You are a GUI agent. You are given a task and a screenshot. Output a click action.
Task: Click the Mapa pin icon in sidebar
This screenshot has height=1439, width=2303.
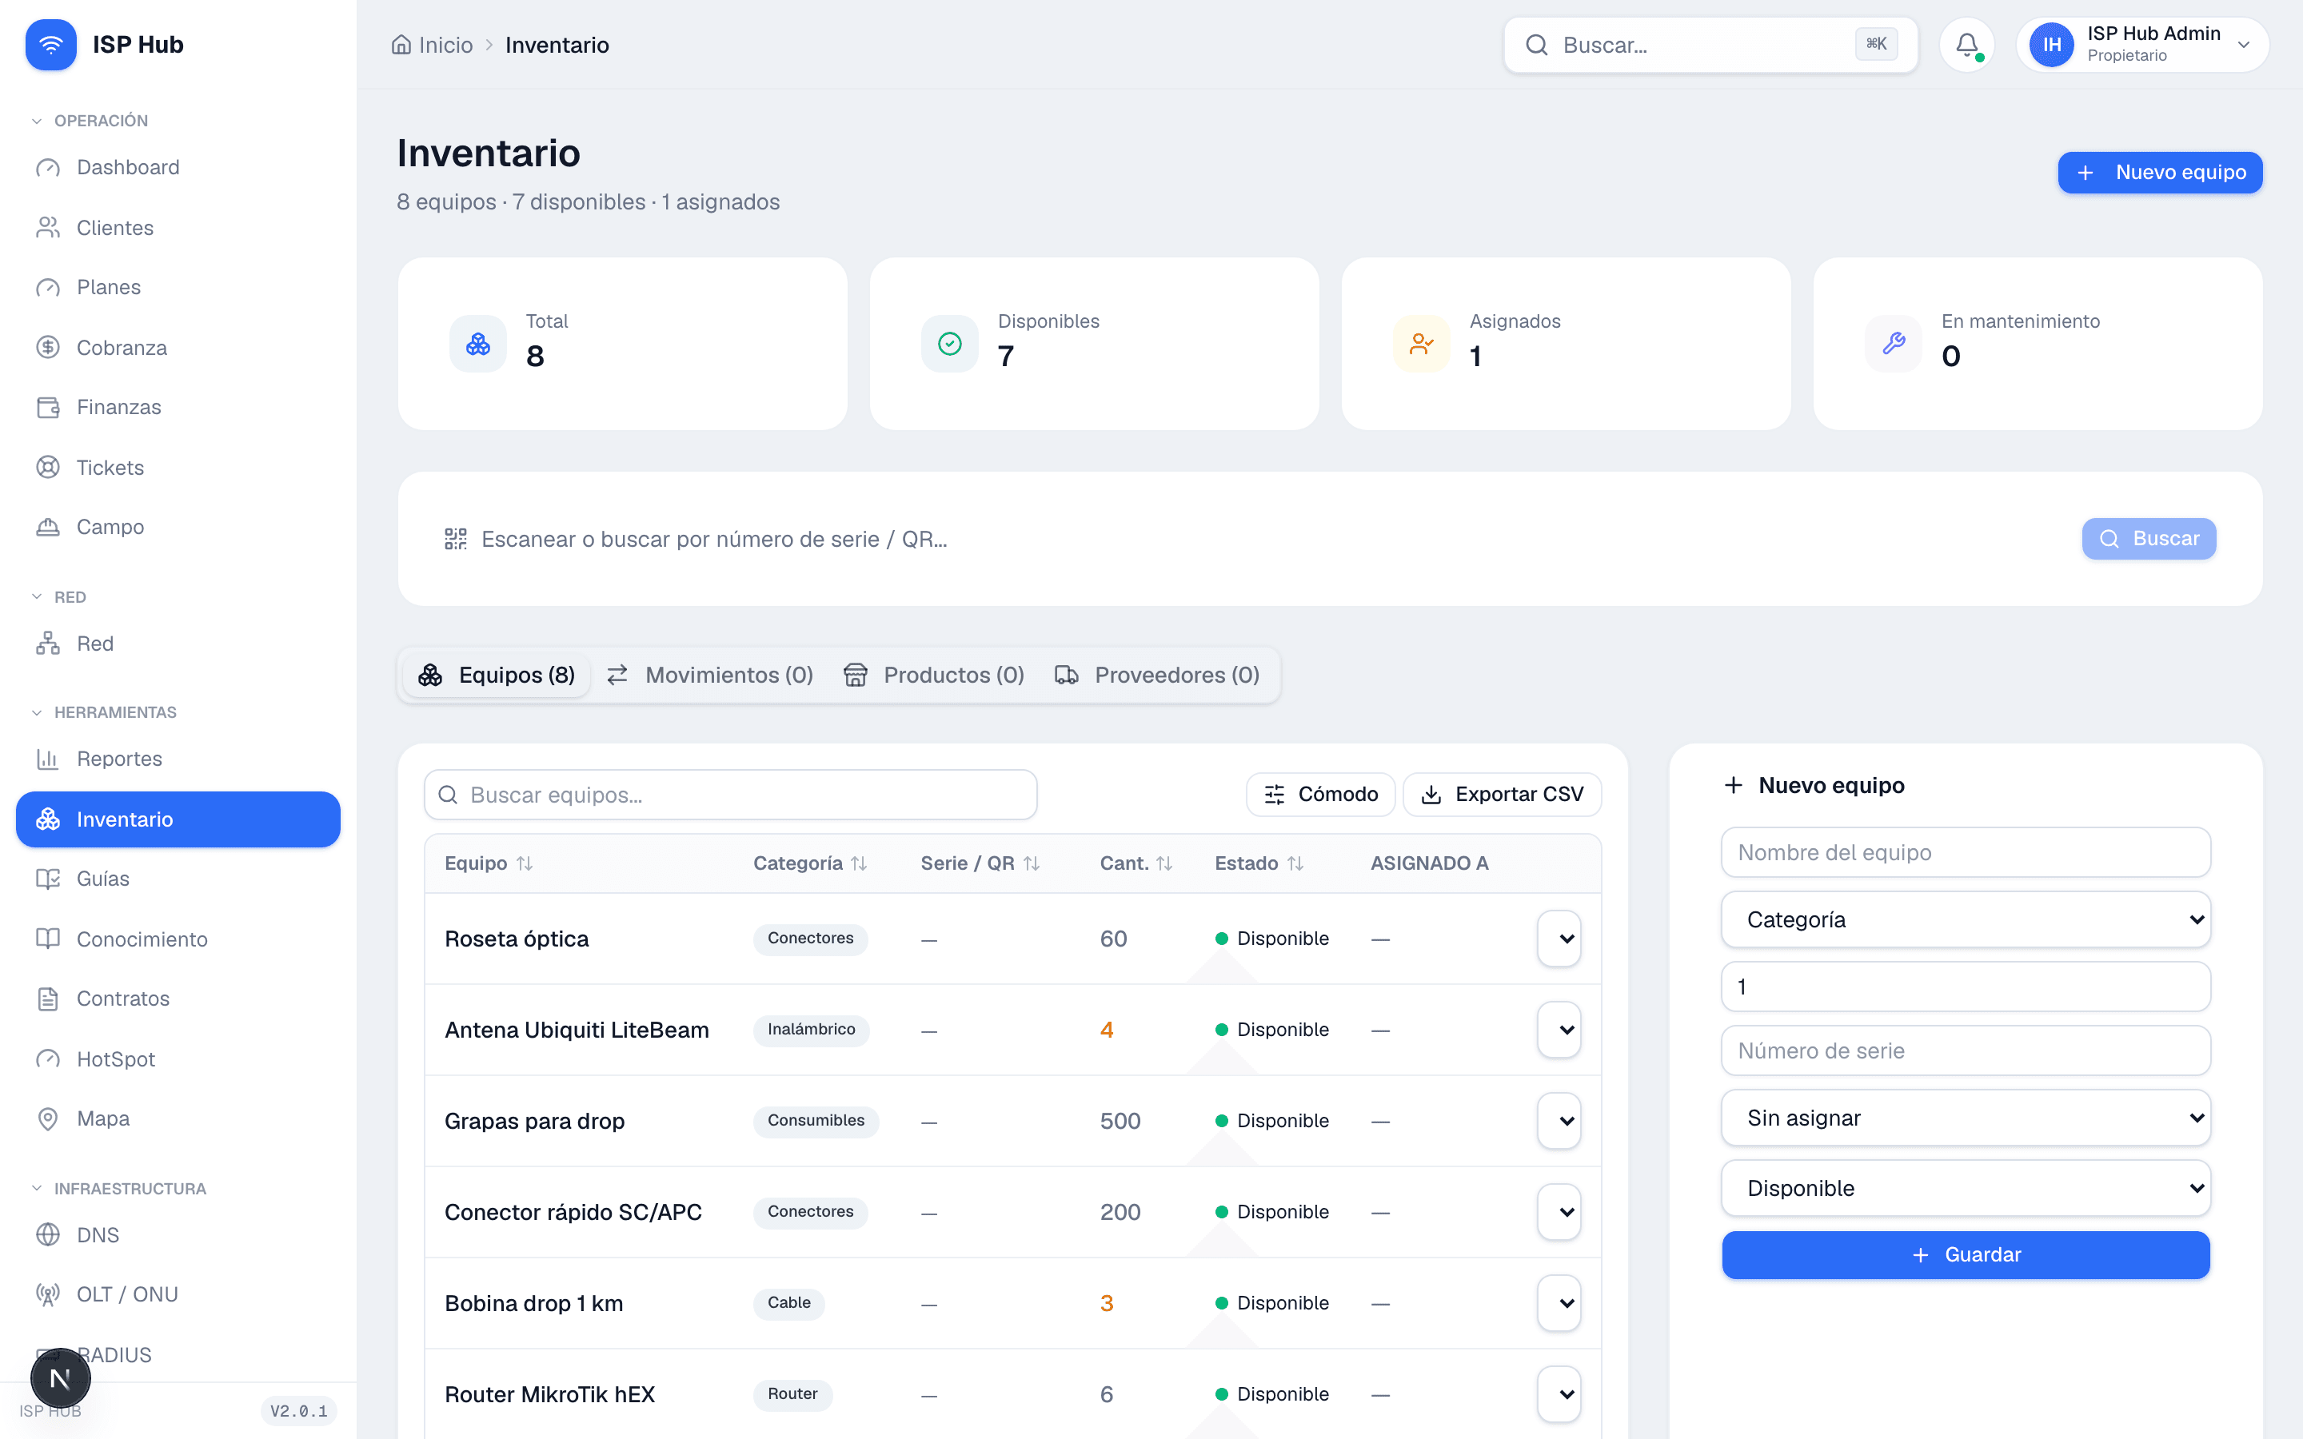coord(48,1118)
